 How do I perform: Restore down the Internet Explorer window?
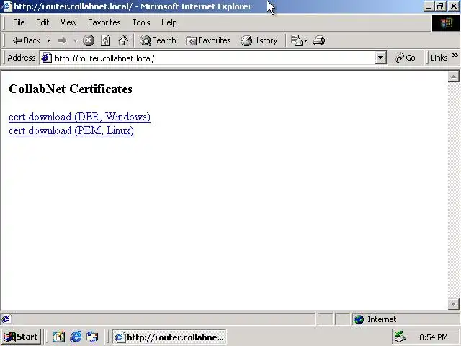pos(440,6)
